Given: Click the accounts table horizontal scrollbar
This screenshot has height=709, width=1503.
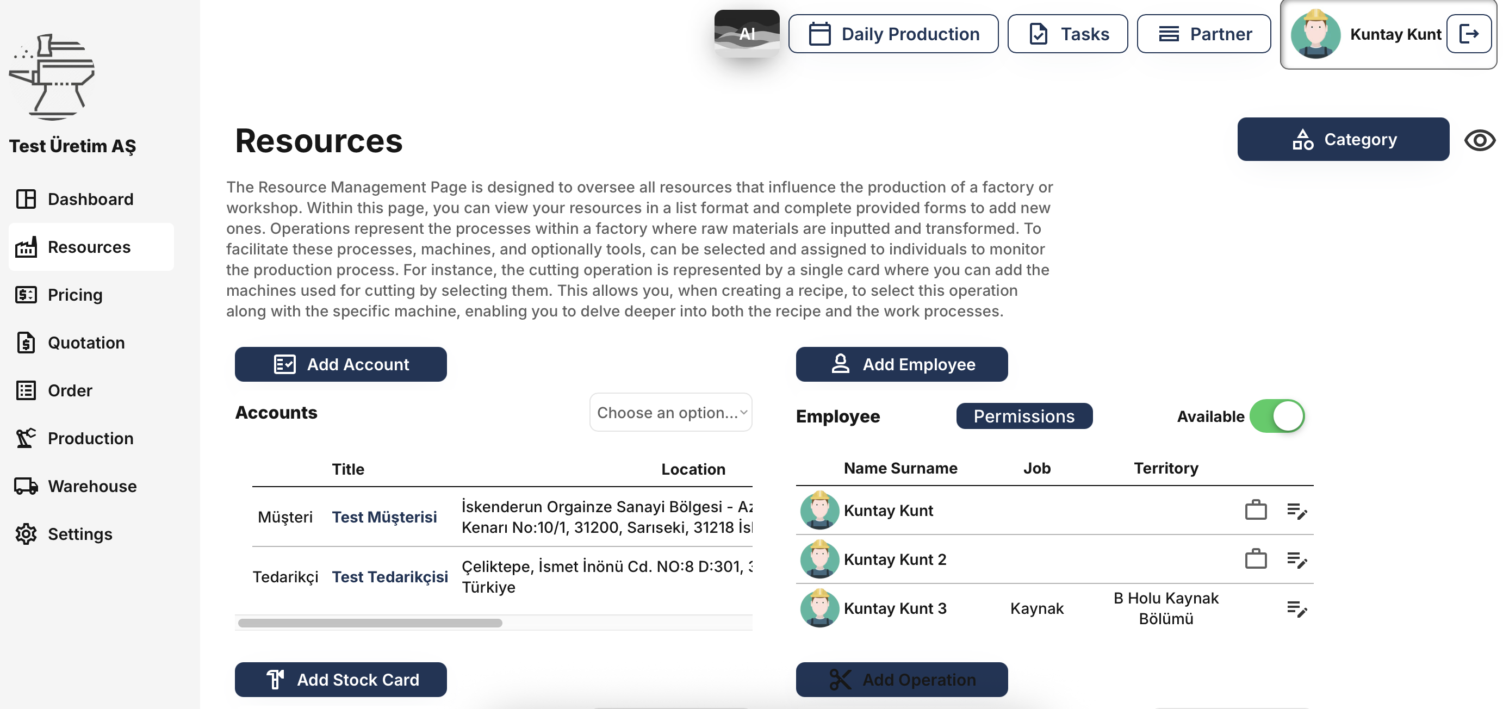Looking at the screenshot, I should 370,623.
